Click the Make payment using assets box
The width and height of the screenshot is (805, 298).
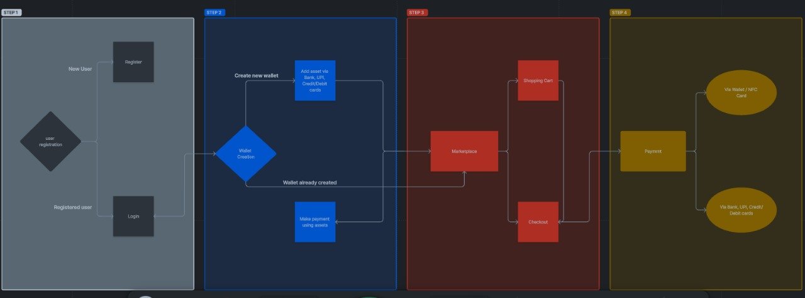pos(315,221)
